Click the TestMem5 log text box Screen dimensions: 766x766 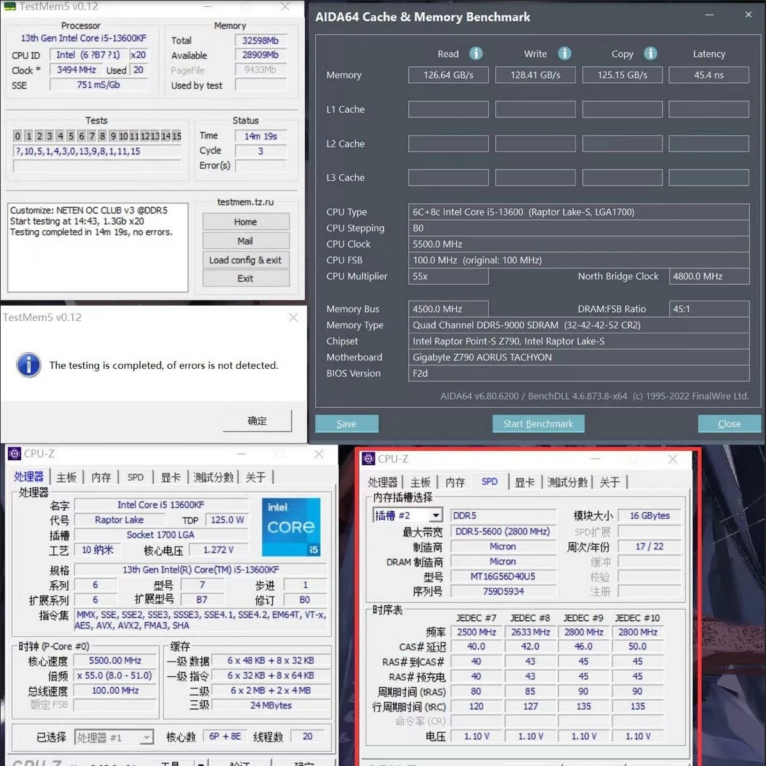click(98, 248)
